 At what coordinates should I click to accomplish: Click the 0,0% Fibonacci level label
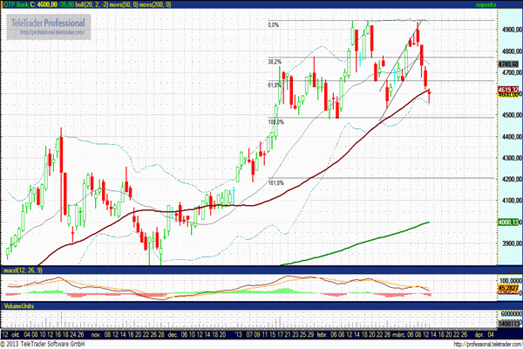273,25
